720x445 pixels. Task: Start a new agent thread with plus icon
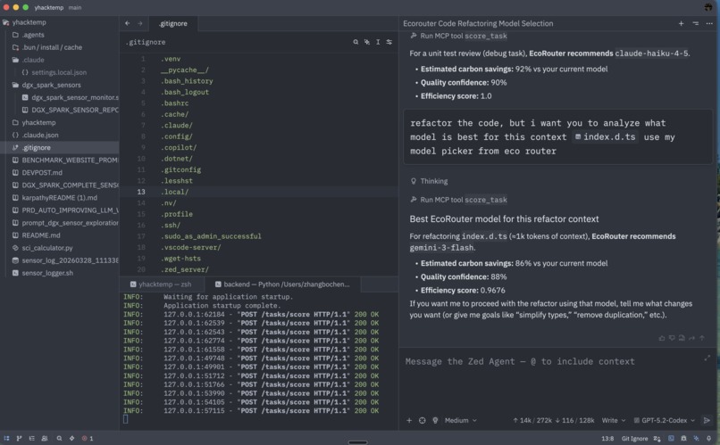click(681, 23)
